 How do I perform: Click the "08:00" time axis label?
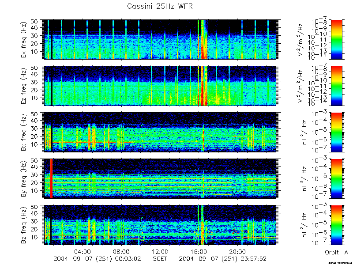[x=121, y=251]
